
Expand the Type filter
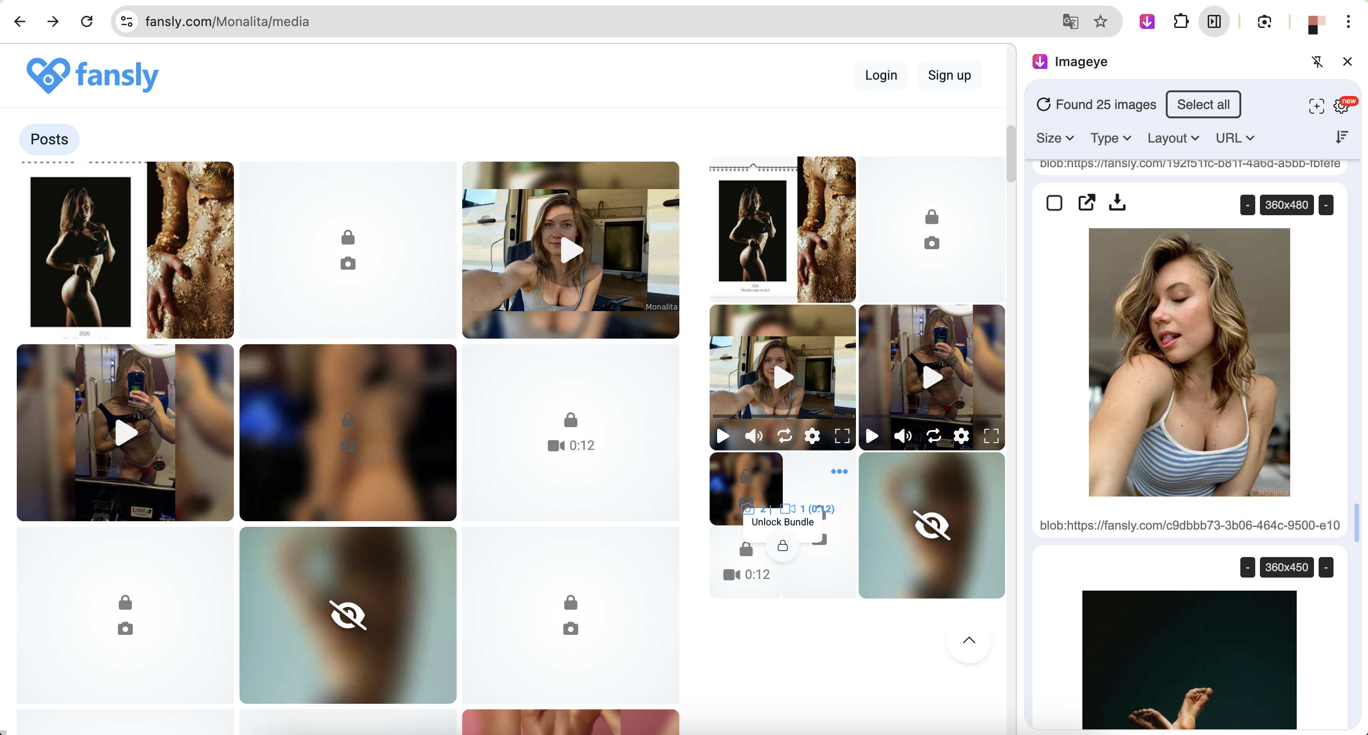point(1110,137)
